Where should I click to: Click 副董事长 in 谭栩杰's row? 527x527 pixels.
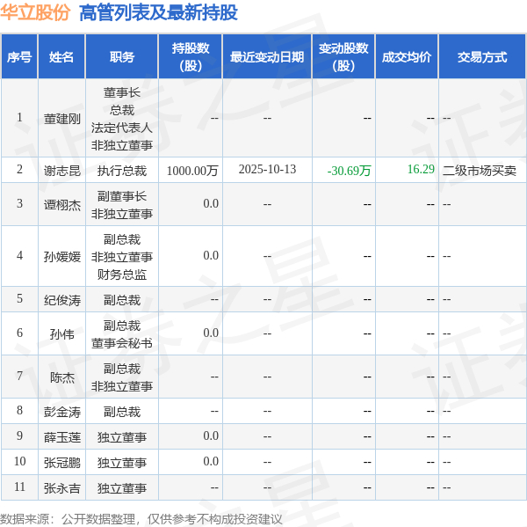[x=122, y=196]
